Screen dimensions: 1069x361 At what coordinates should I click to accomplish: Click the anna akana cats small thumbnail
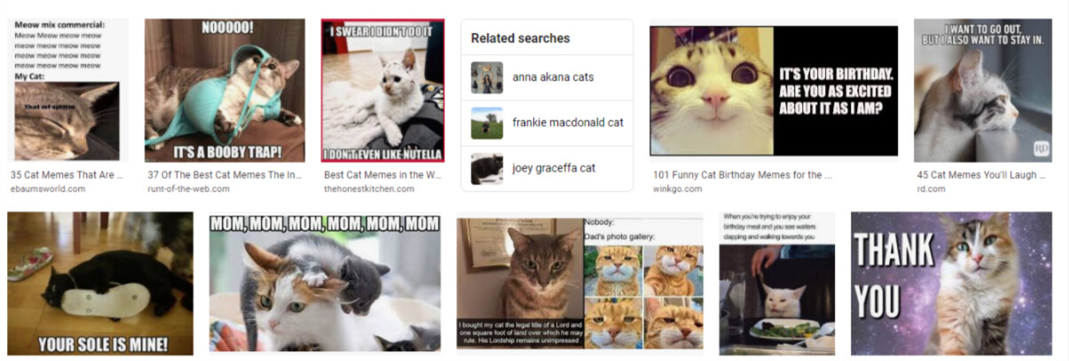[x=487, y=77]
